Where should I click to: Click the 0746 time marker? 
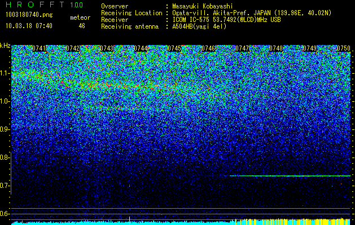[x=208, y=48]
